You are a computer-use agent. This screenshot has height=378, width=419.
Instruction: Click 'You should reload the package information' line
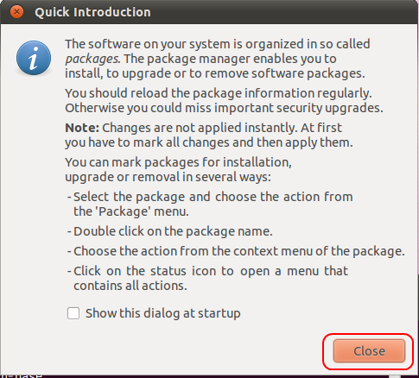click(219, 93)
